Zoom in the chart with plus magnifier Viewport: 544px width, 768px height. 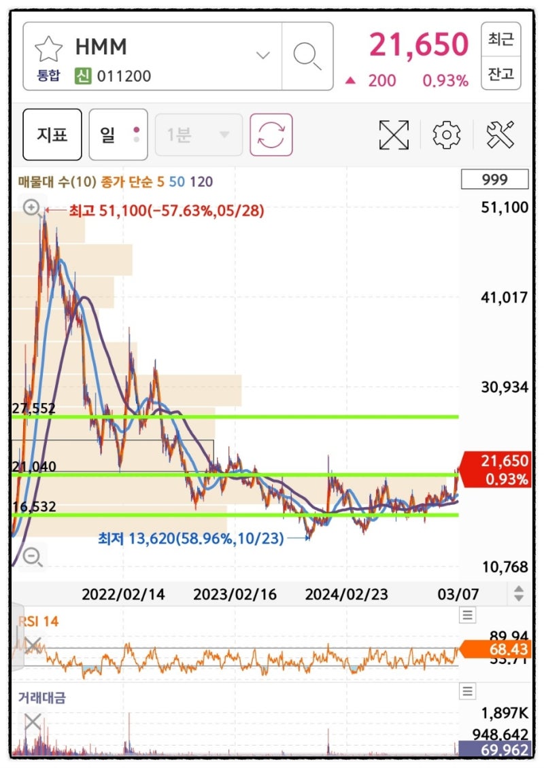(33, 208)
